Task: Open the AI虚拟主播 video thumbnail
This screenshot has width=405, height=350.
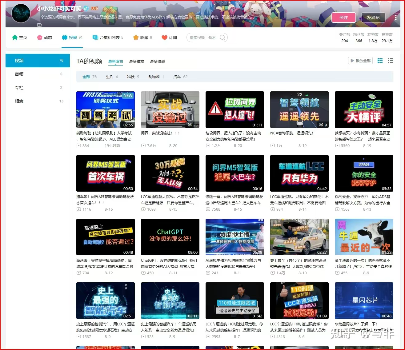Action: (x=235, y=237)
